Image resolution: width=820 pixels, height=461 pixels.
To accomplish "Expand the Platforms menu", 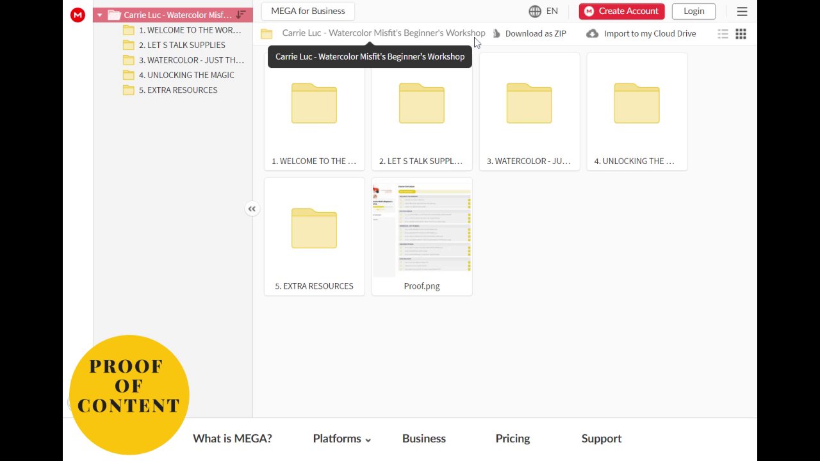I will coord(341,439).
